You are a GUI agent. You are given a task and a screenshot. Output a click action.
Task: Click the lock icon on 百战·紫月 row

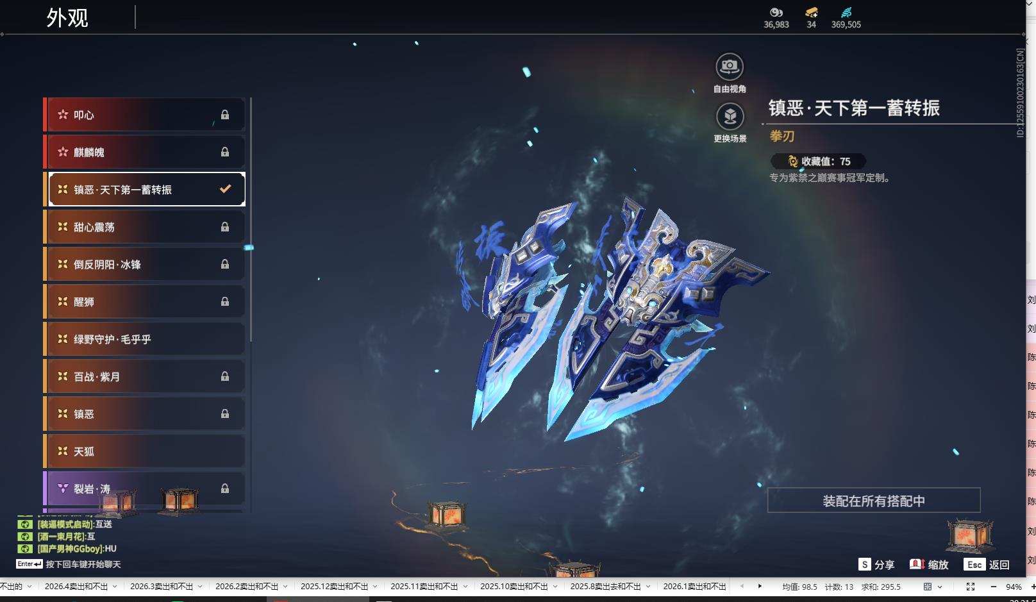[225, 376]
